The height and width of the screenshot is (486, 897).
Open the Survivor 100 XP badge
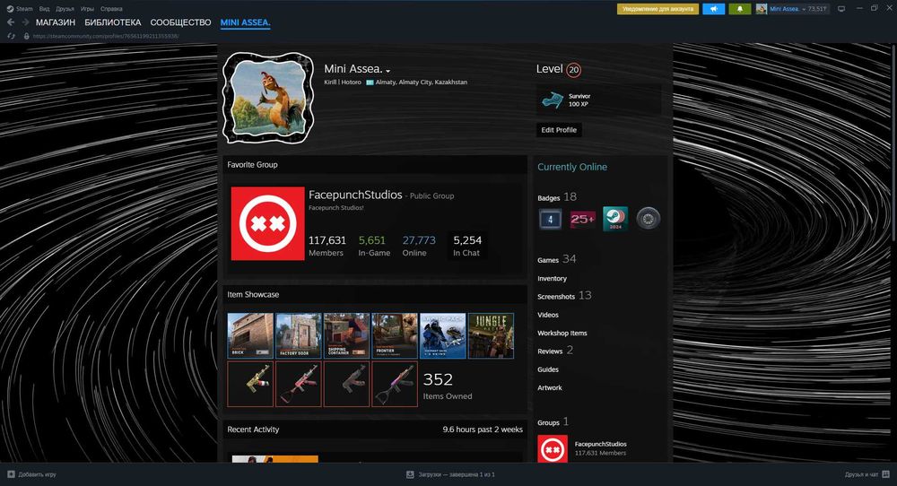pyautogui.click(x=598, y=100)
